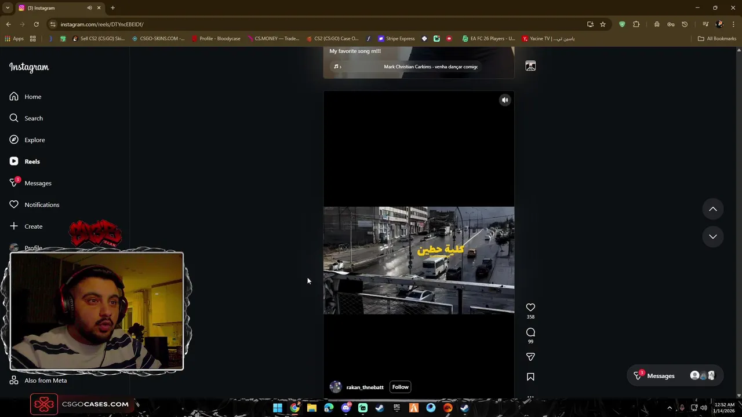
Task: Open Stripe Express bookmark
Action: click(x=397, y=39)
